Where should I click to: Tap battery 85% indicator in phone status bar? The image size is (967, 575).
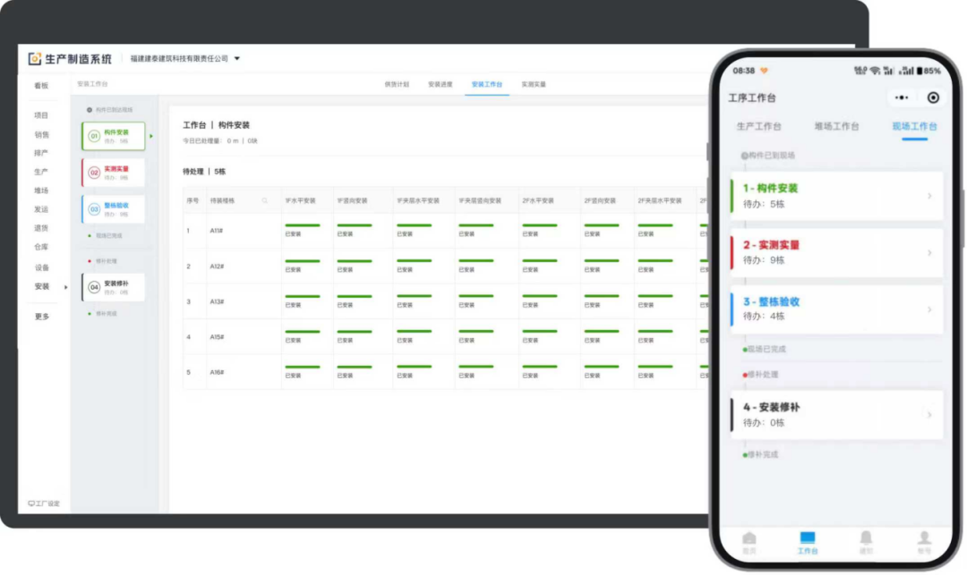coord(928,71)
